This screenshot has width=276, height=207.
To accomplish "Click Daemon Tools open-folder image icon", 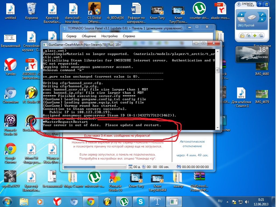I will pos(242,36).
